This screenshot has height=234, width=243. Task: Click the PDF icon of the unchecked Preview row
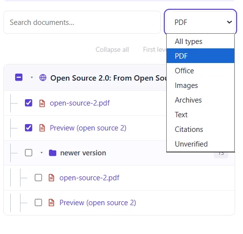click(51, 203)
